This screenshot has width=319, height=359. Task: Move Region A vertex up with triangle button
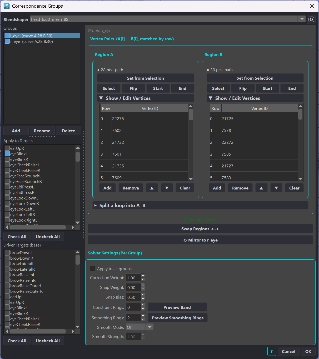tap(152, 188)
